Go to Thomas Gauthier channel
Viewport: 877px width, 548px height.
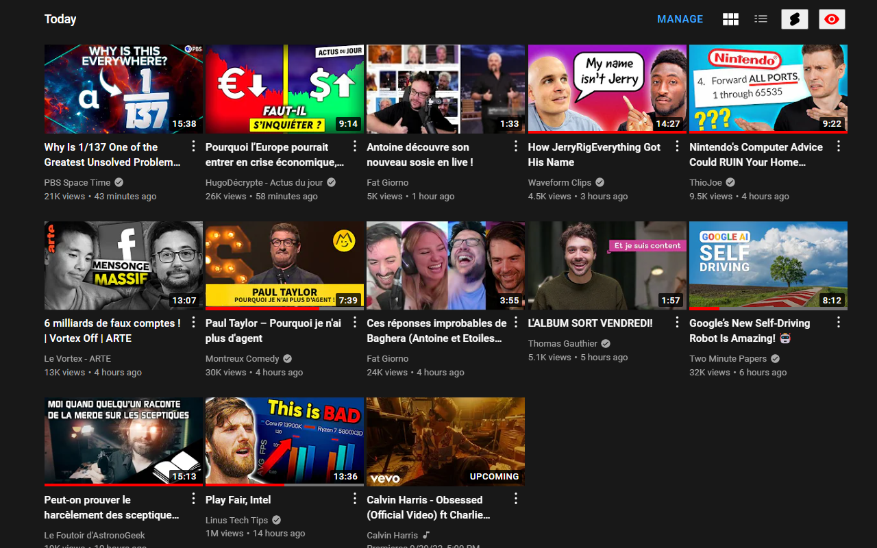pyautogui.click(x=563, y=343)
